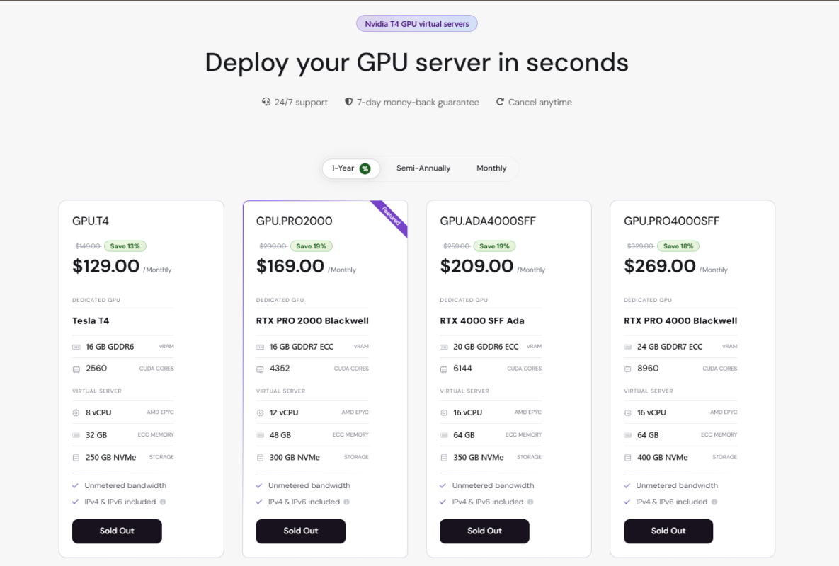Screen dimensions: 839x566
Task: Click memory icon beside 32 GB
Action: (x=76, y=435)
